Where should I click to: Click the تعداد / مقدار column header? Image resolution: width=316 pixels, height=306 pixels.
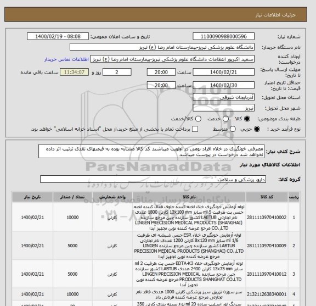click(x=72, y=197)
